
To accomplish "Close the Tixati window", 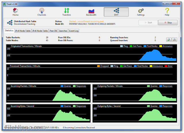I will click(176, 3).
